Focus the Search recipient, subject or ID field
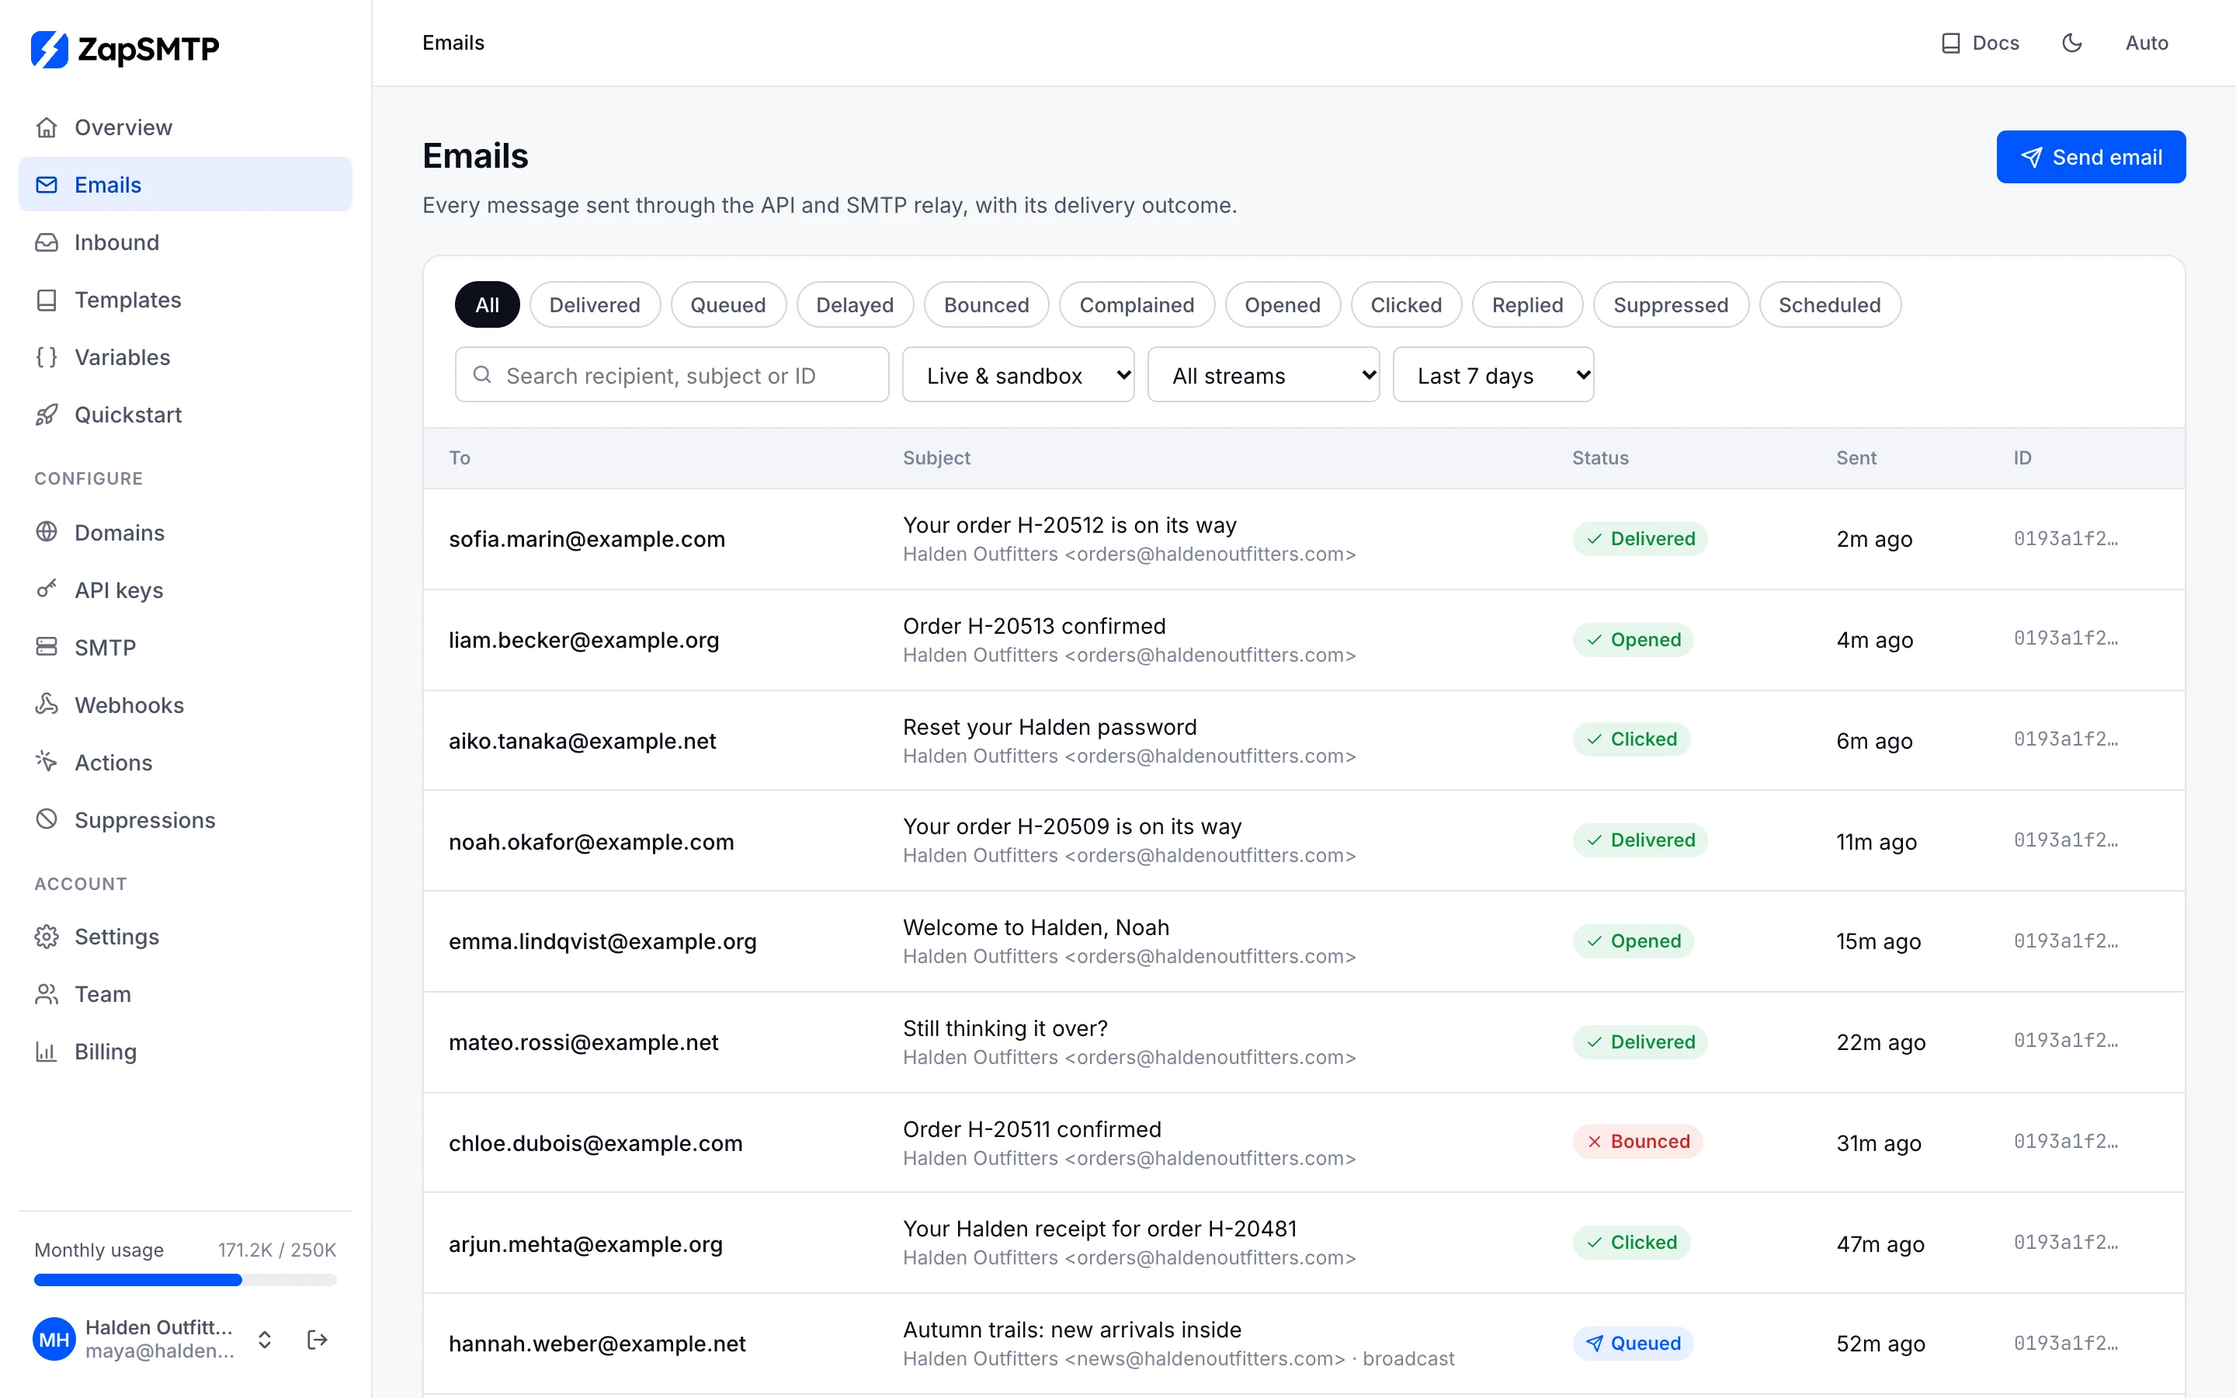This screenshot has width=2236, height=1398. tap(672, 374)
